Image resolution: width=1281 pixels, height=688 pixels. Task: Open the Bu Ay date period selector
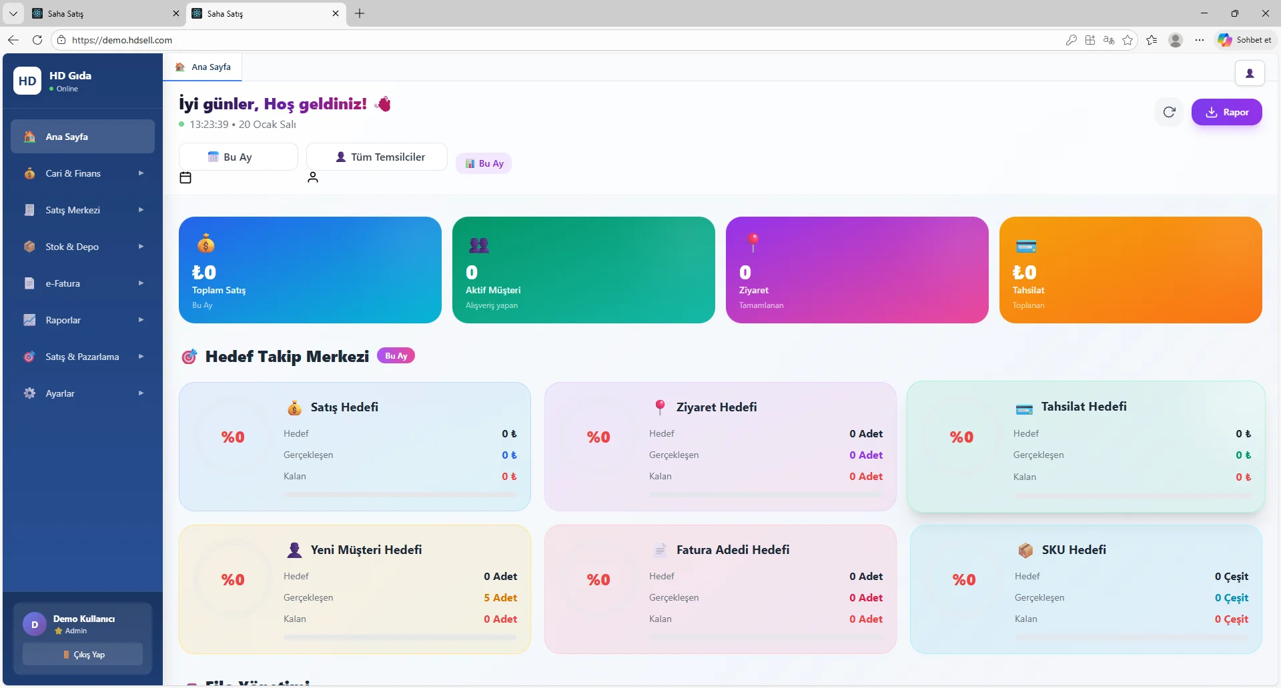coord(238,157)
